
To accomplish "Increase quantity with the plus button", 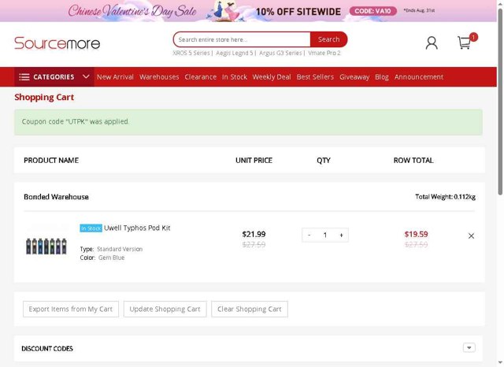I will tap(341, 235).
